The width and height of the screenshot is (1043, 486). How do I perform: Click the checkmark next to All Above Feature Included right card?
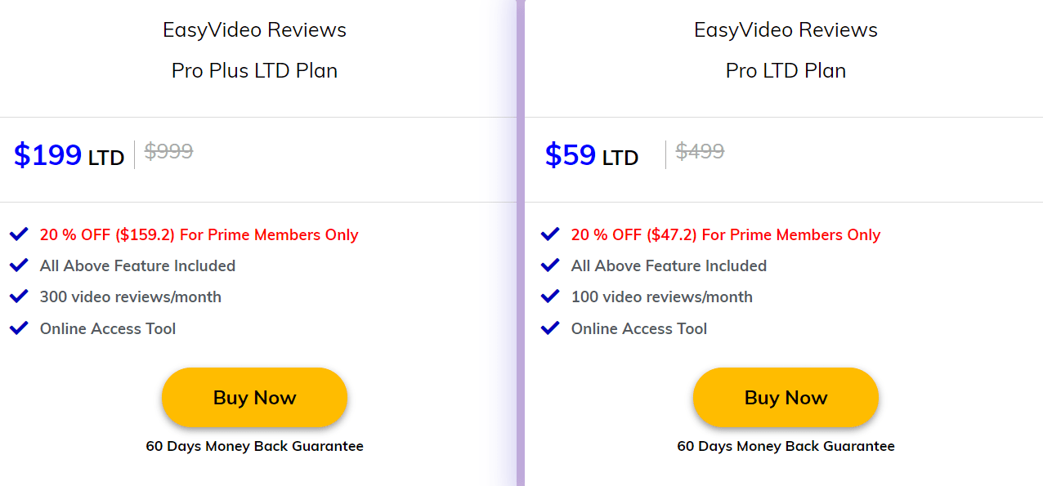pyautogui.click(x=550, y=265)
